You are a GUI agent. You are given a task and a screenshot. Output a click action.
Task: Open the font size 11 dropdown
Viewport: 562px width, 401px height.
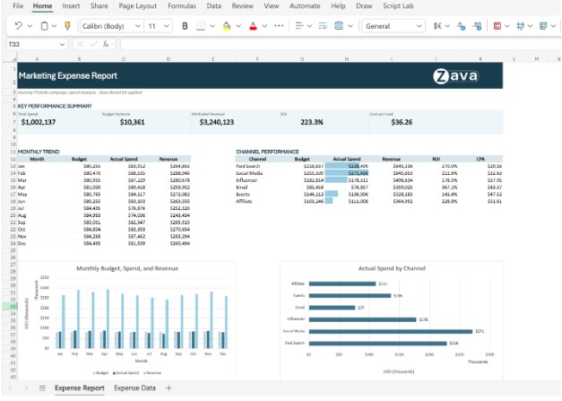tap(158, 26)
